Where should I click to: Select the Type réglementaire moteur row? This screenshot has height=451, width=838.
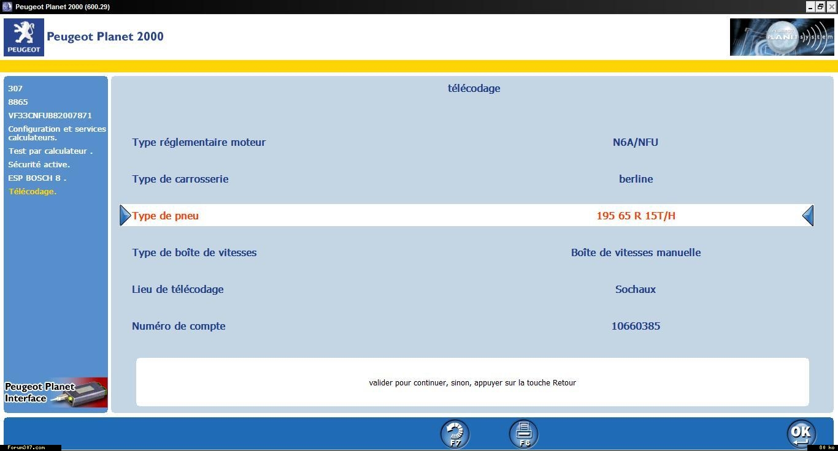[466, 142]
